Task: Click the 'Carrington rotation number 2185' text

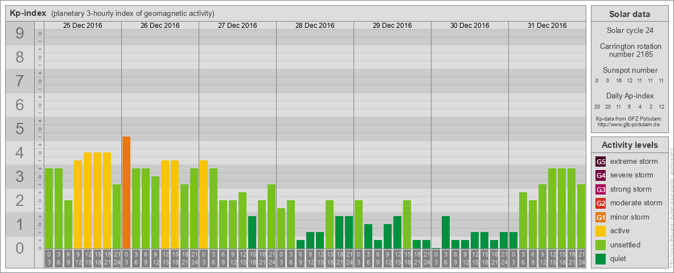Action: 631,51
